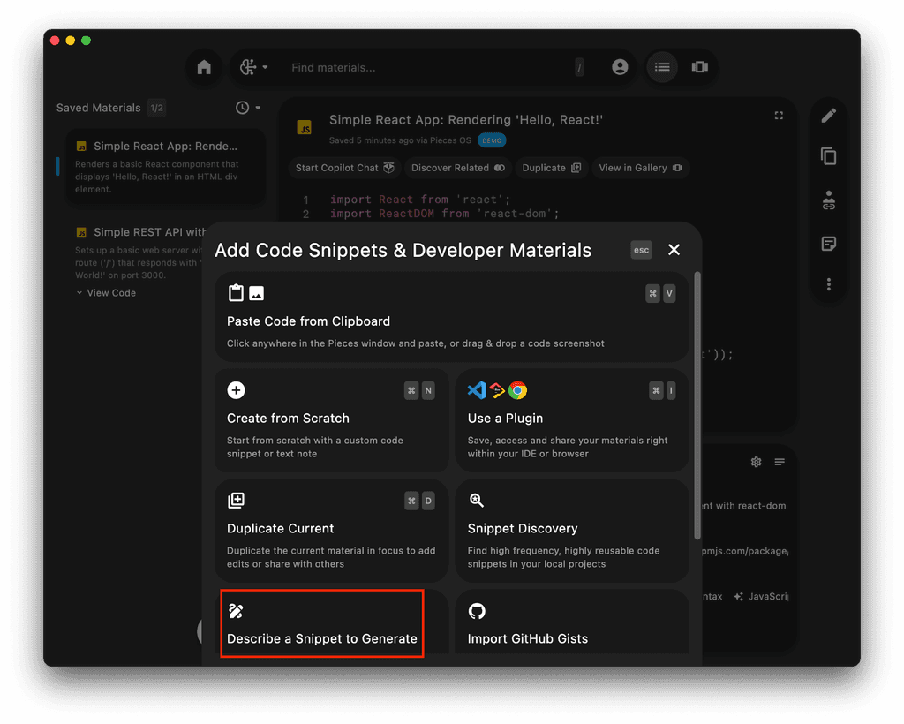Click the magnifier Snippet Discovery icon

click(x=476, y=501)
